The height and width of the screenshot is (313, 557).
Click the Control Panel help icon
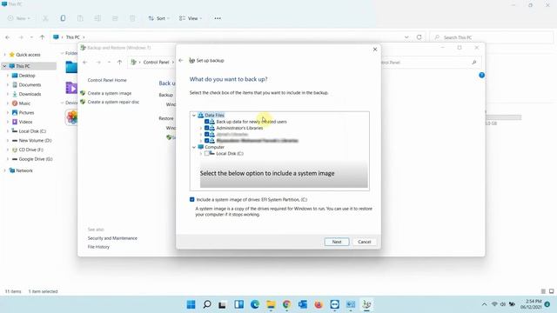(x=481, y=76)
